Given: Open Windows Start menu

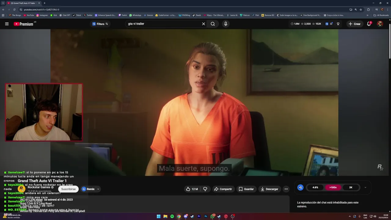Looking at the screenshot, I should (x=159, y=216).
